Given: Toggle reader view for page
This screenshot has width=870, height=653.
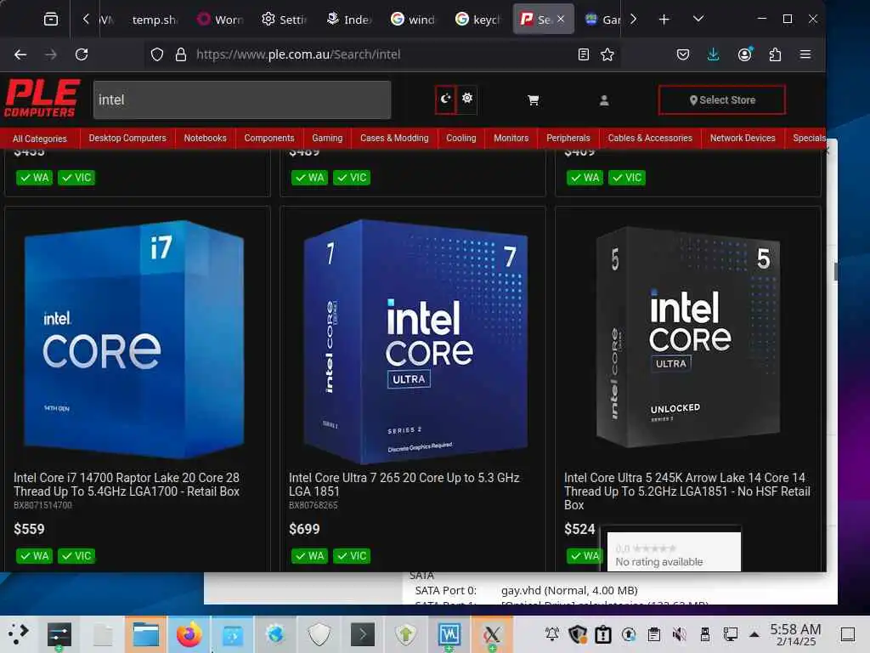Looking at the screenshot, I should [x=583, y=54].
